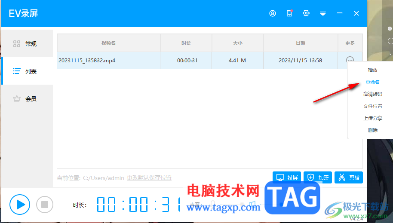
Task: Choose 删除 from the context menu
Action: [x=372, y=130]
